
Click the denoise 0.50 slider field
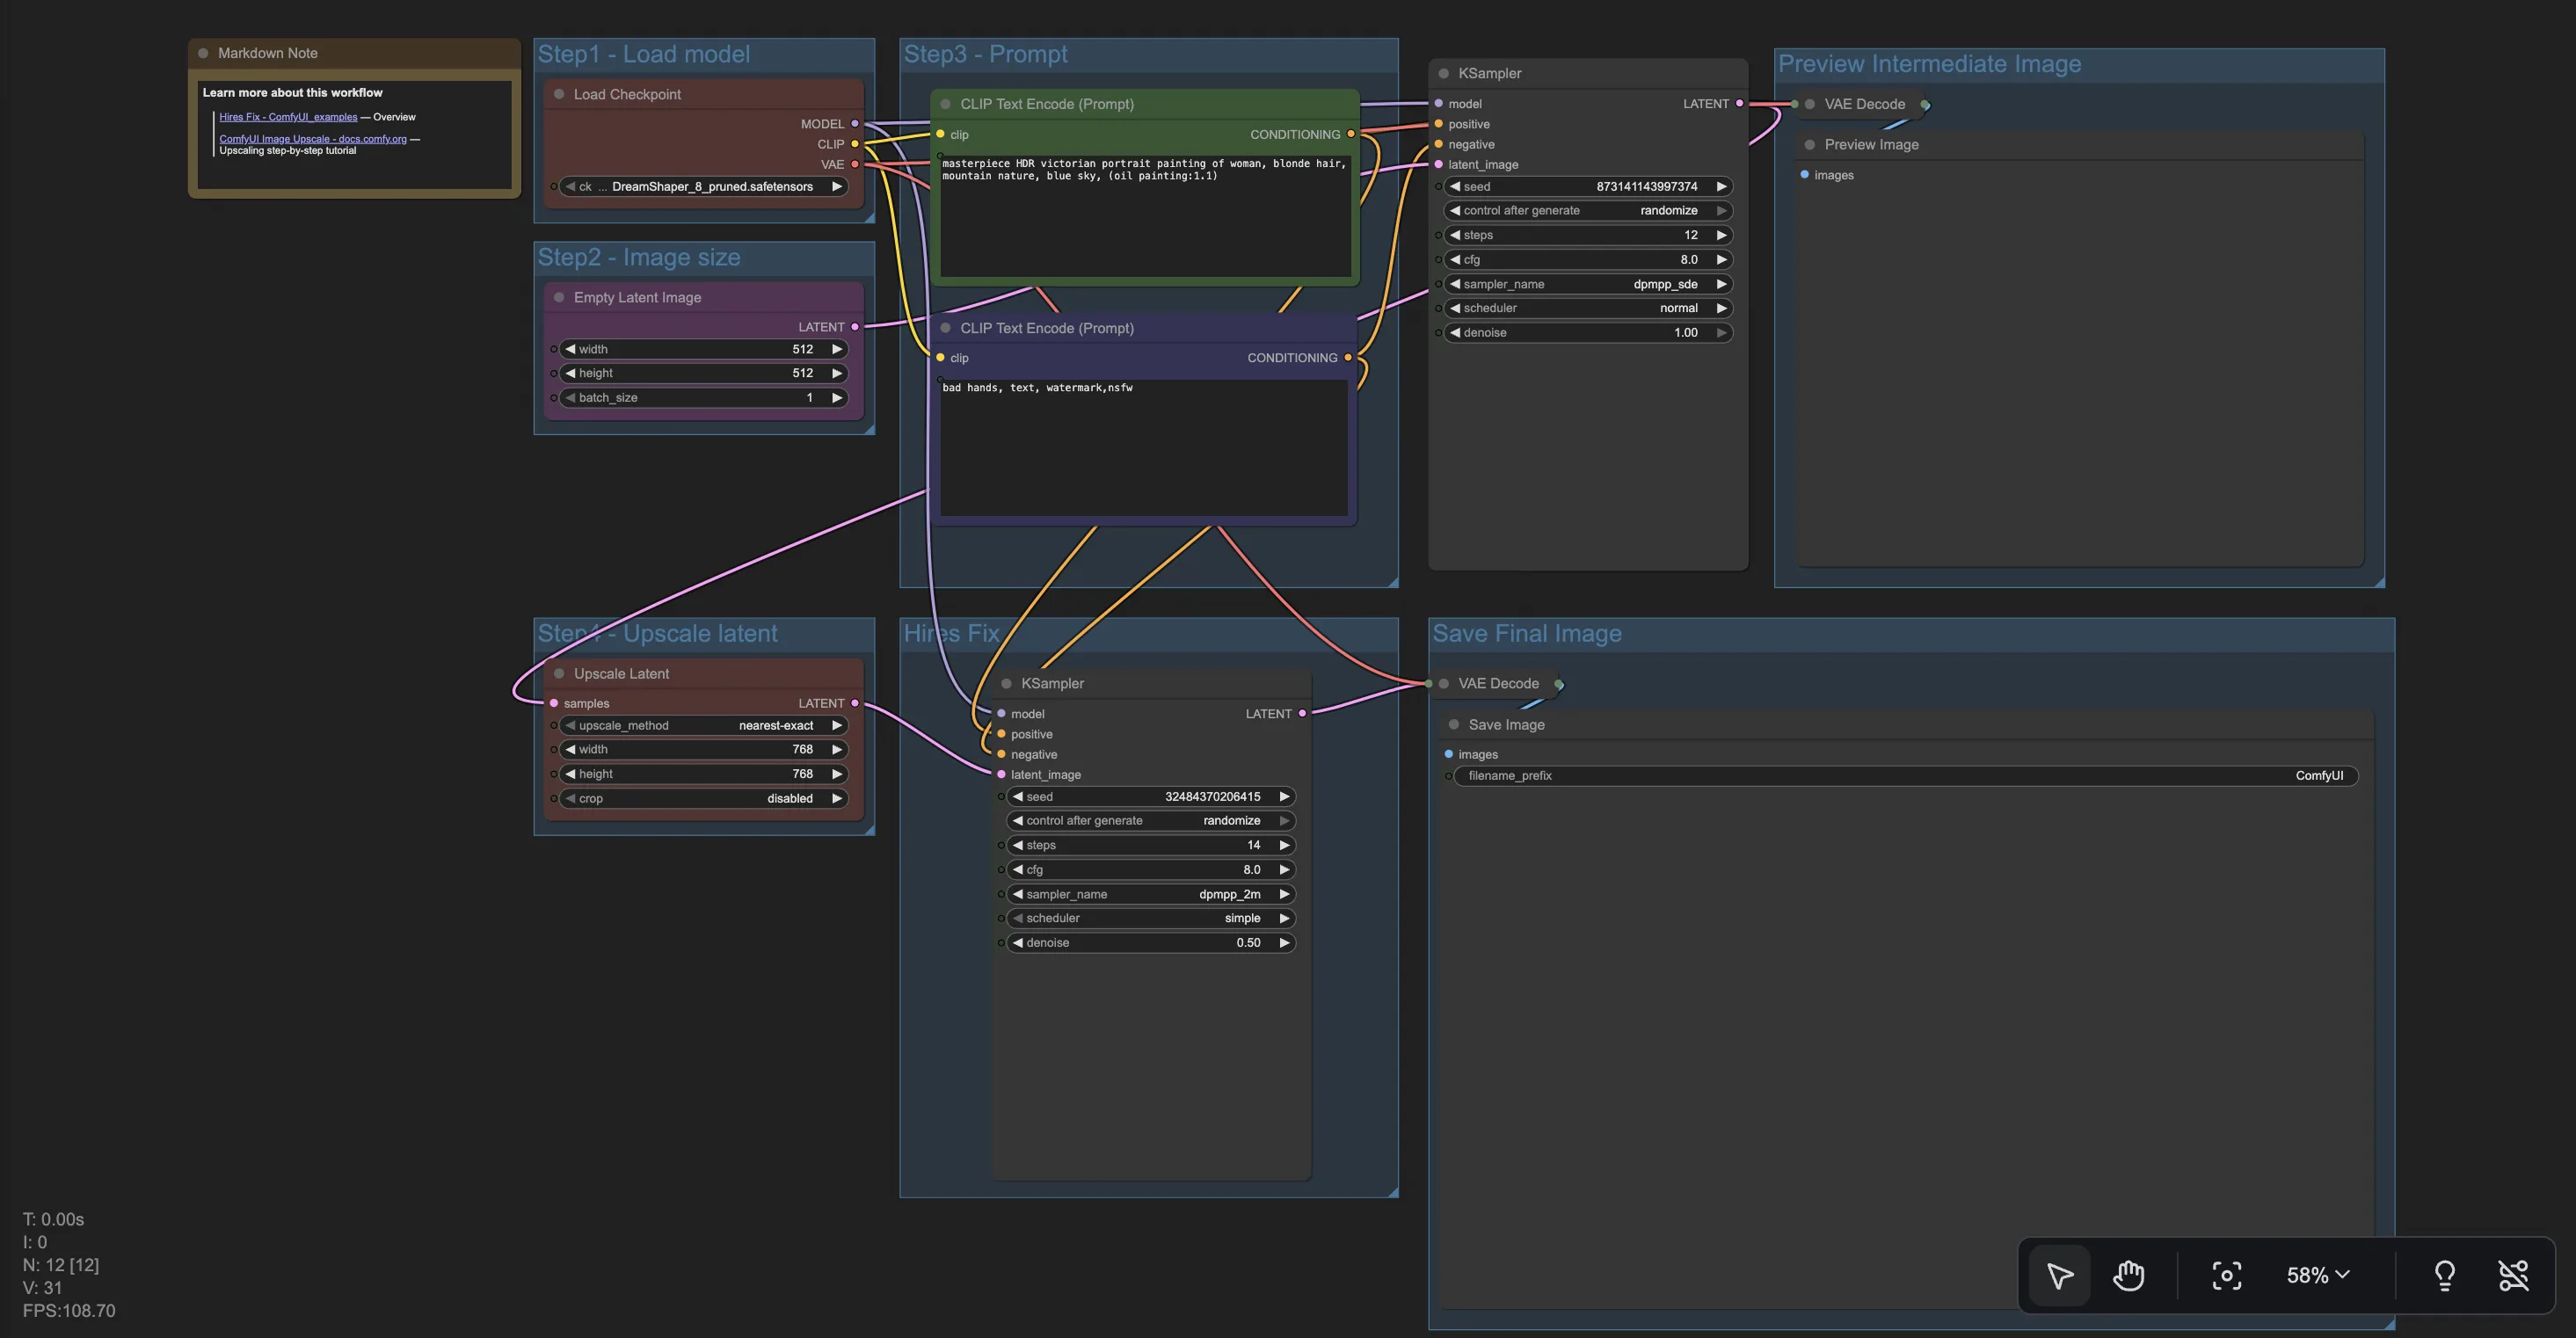[x=1150, y=942]
